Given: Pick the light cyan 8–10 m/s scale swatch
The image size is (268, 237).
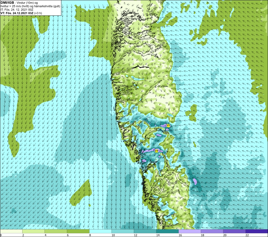Looking at the screenshot, I should click(x=100, y=231).
